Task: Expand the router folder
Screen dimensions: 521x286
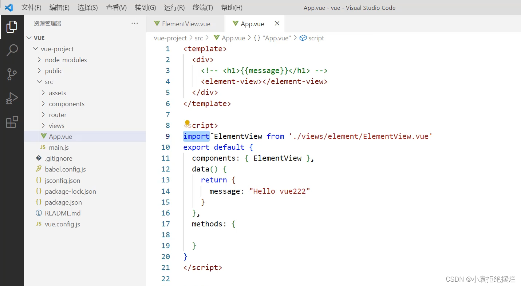Action: tap(43, 114)
